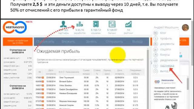
Task: Click the orange icon beside contract 140011
Action: click(x=43, y=85)
